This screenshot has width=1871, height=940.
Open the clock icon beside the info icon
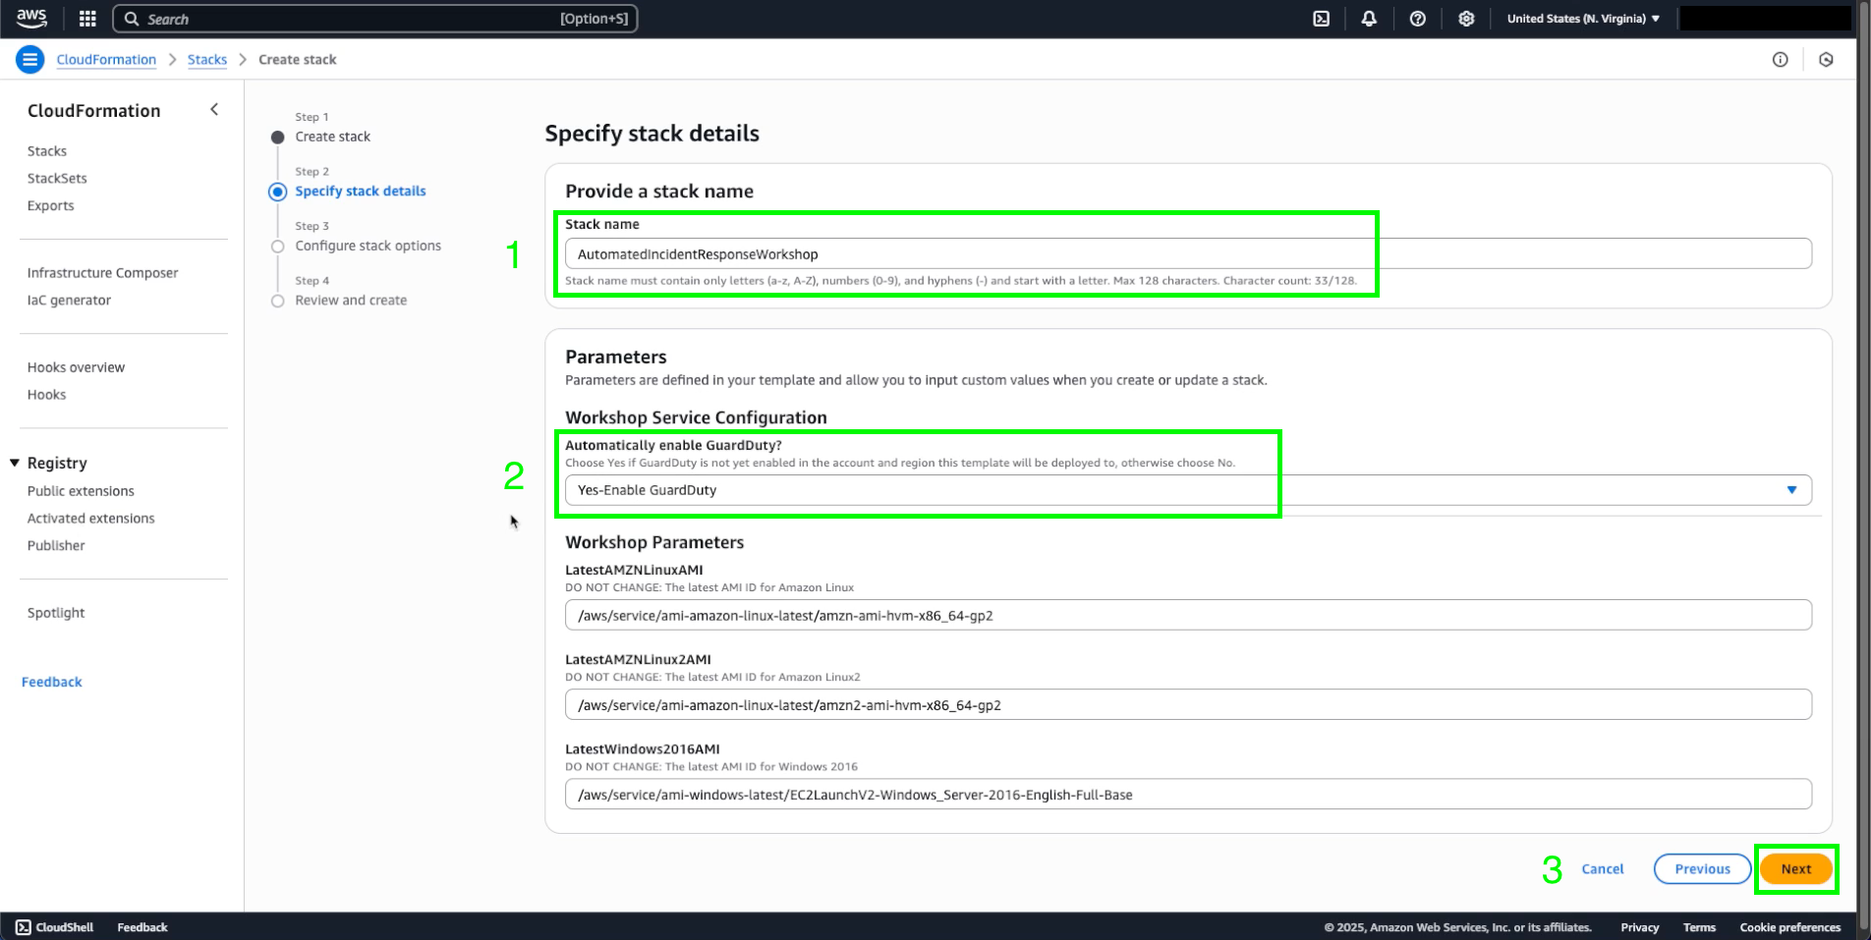[x=1826, y=60]
